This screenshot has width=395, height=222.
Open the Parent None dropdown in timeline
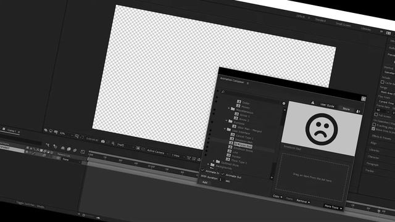pyautogui.click(x=71, y=160)
